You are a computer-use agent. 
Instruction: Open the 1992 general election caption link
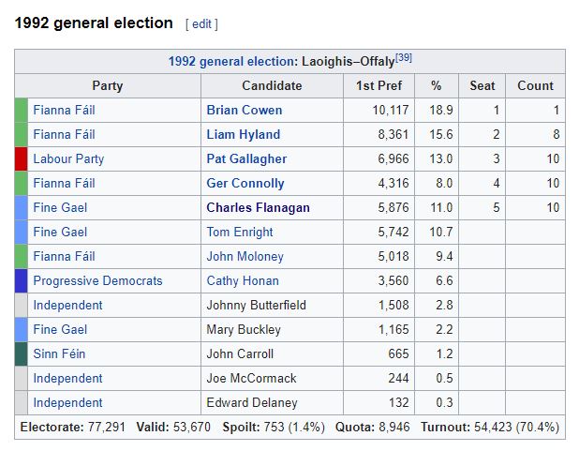pyautogui.click(x=231, y=61)
